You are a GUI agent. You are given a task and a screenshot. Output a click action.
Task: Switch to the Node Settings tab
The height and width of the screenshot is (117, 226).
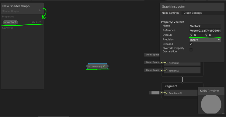pyautogui.click(x=170, y=13)
